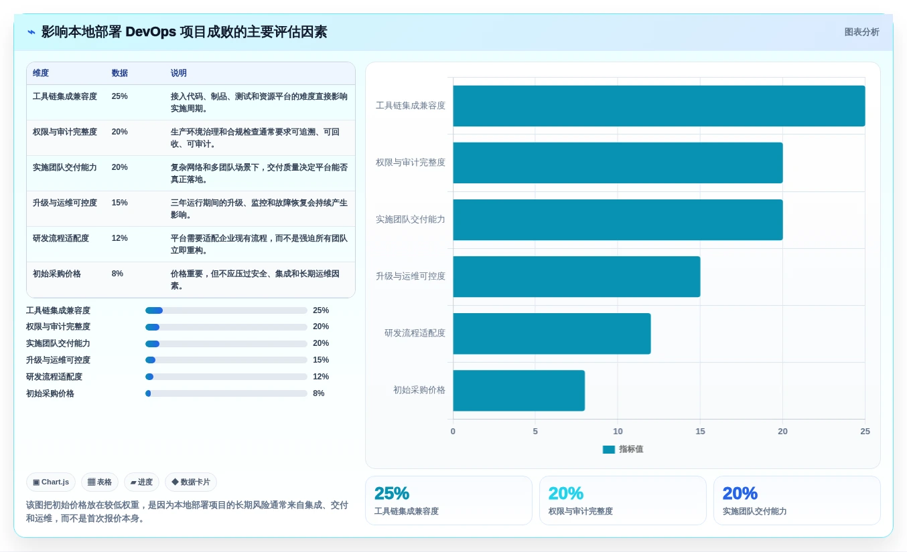Click the x-axis tick label 10

(x=618, y=432)
